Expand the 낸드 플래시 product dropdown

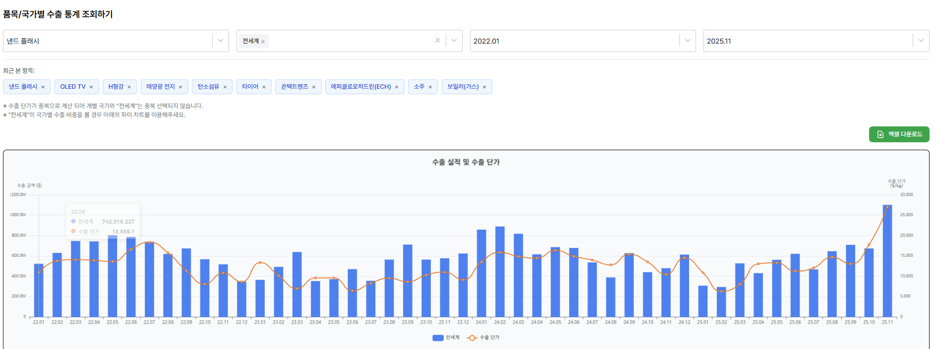coord(221,41)
